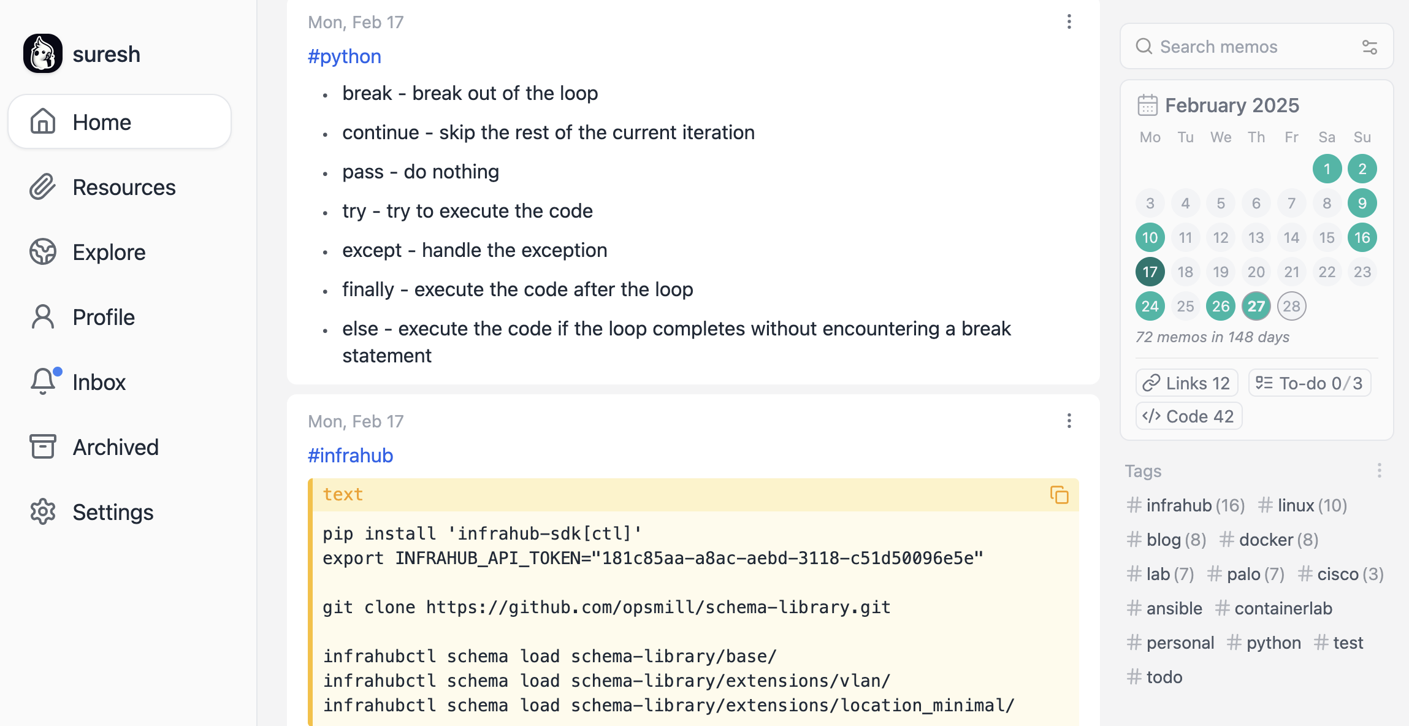
Task: Open more options on python memo
Action: (x=1069, y=22)
